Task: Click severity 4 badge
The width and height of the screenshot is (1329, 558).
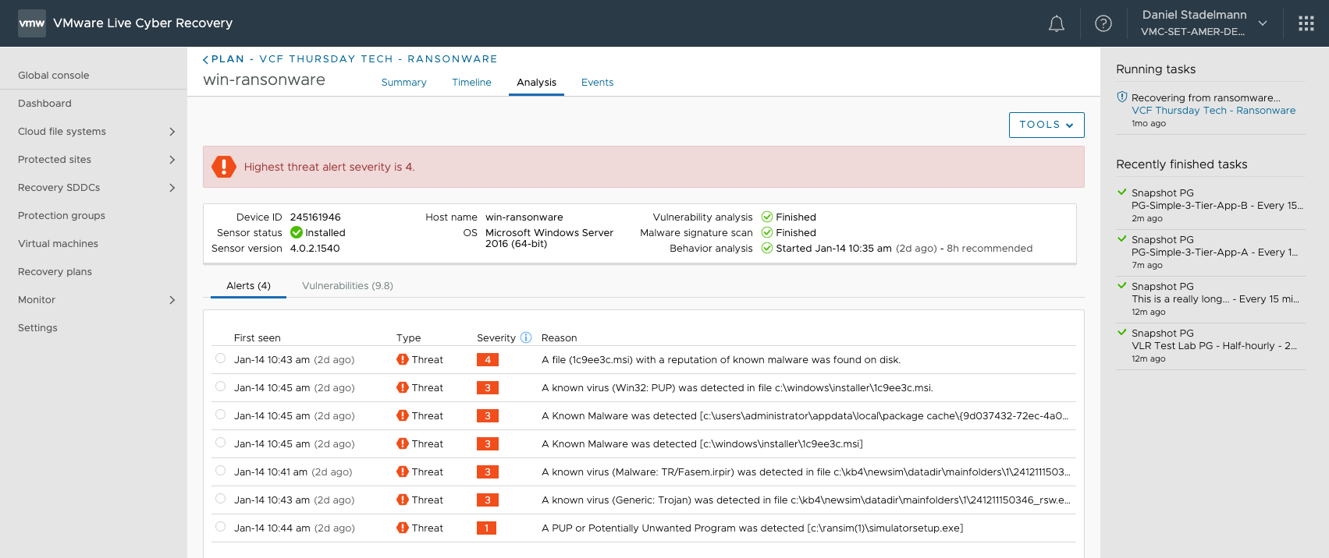Action: (x=488, y=360)
